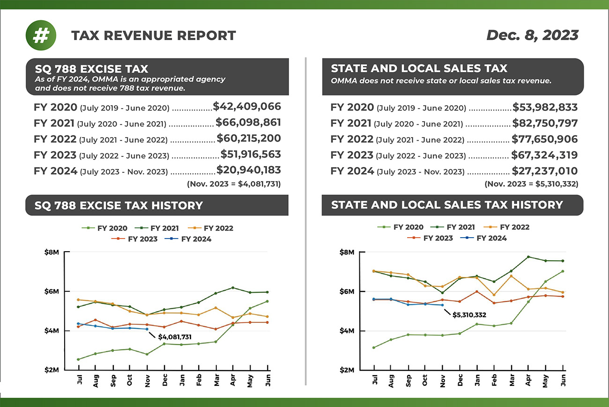
Task: Click the (Nov. 2023 = $5,310,332) note
Action: point(531,184)
